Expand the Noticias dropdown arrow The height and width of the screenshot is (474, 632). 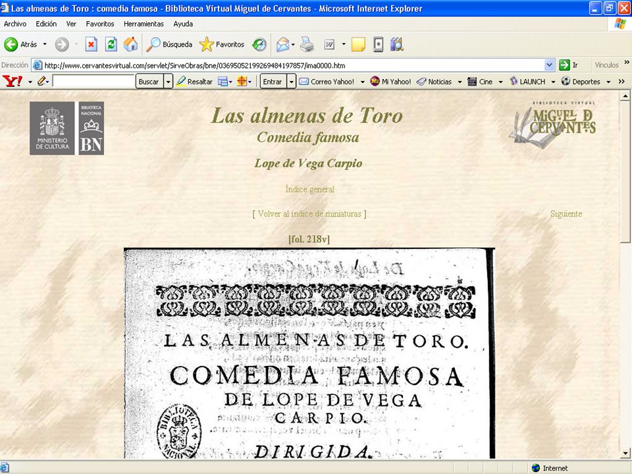point(460,82)
